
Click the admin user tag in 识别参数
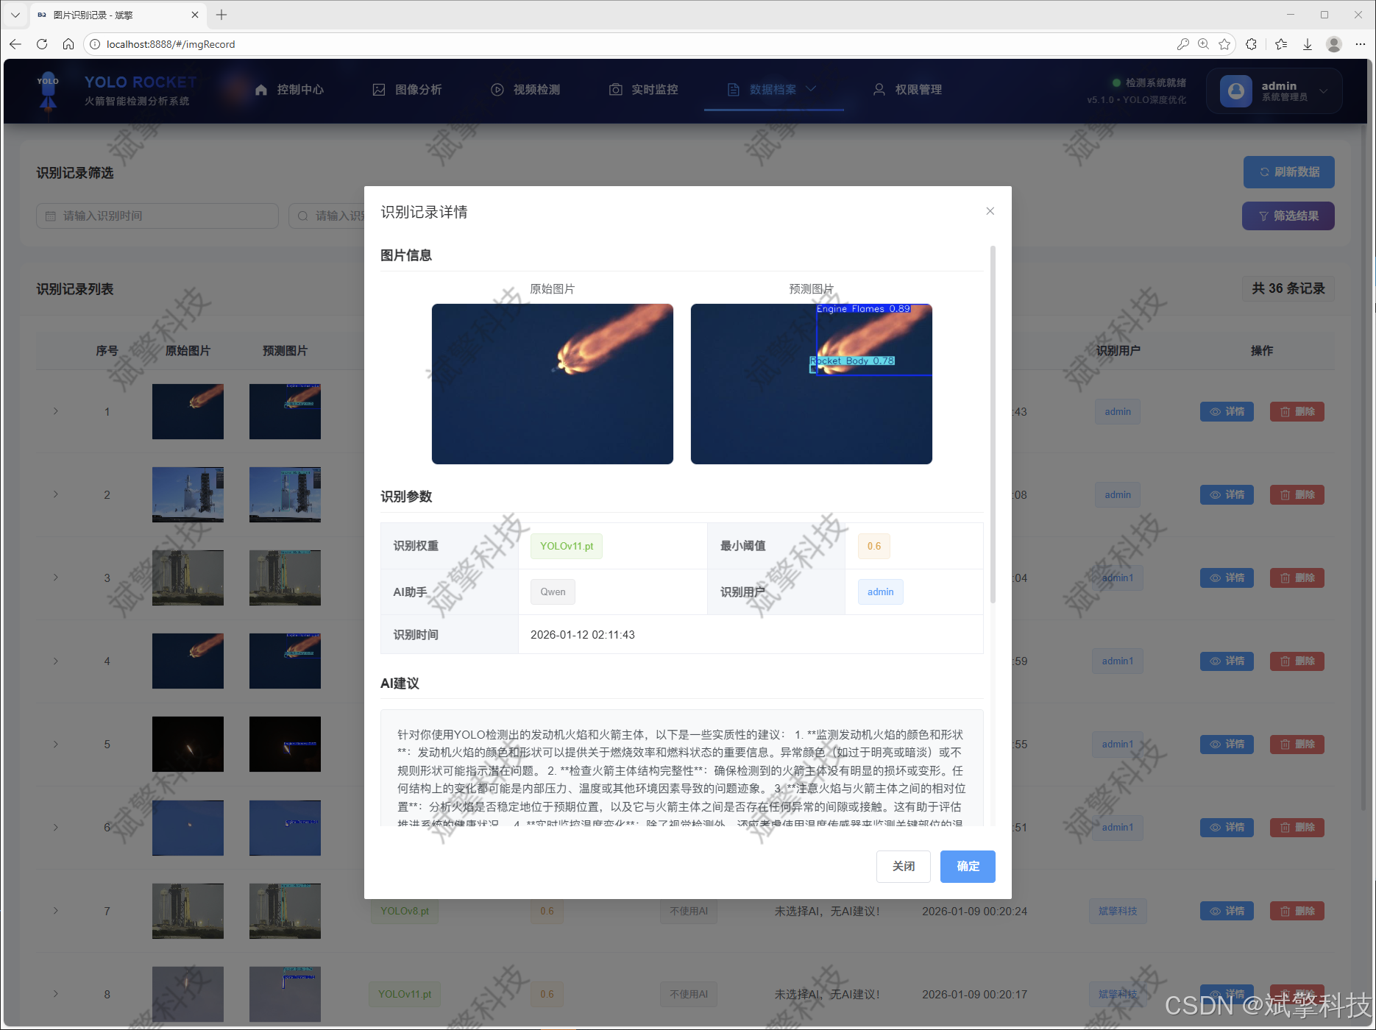point(880,592)
